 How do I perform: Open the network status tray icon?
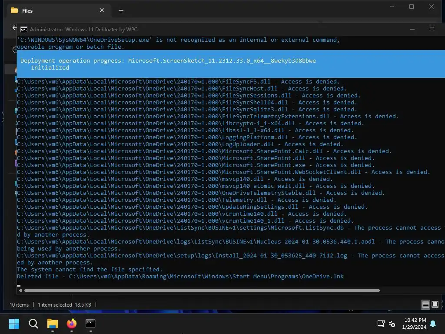click(x=381, y=324)
